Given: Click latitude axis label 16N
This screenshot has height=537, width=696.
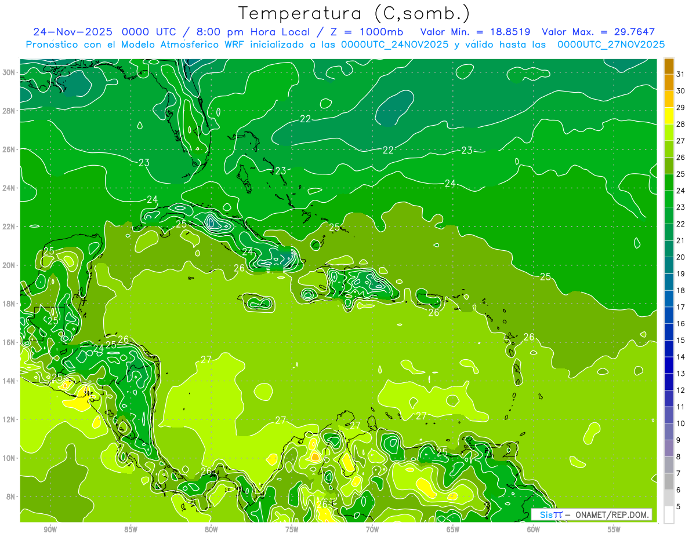Looking at the screenshot, I should click(x=9, y=342).
